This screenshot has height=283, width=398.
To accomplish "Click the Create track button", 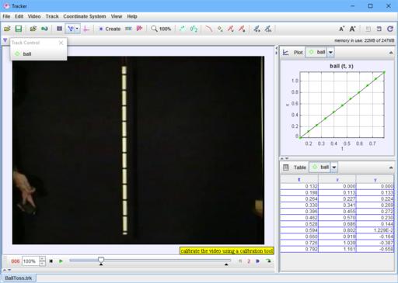I will [x=110, y=29].
